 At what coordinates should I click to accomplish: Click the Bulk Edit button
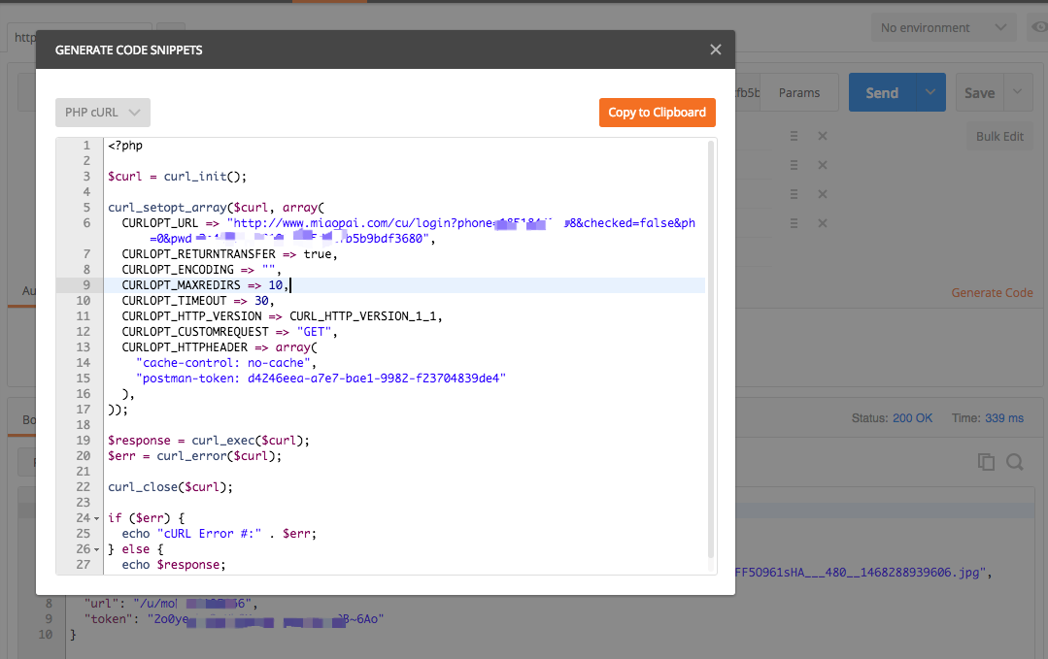tap(999, 137)
